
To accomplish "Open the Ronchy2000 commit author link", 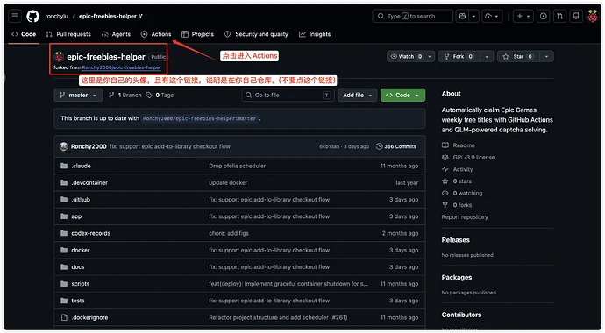I will pyautogui.click(x=89, y=146).
